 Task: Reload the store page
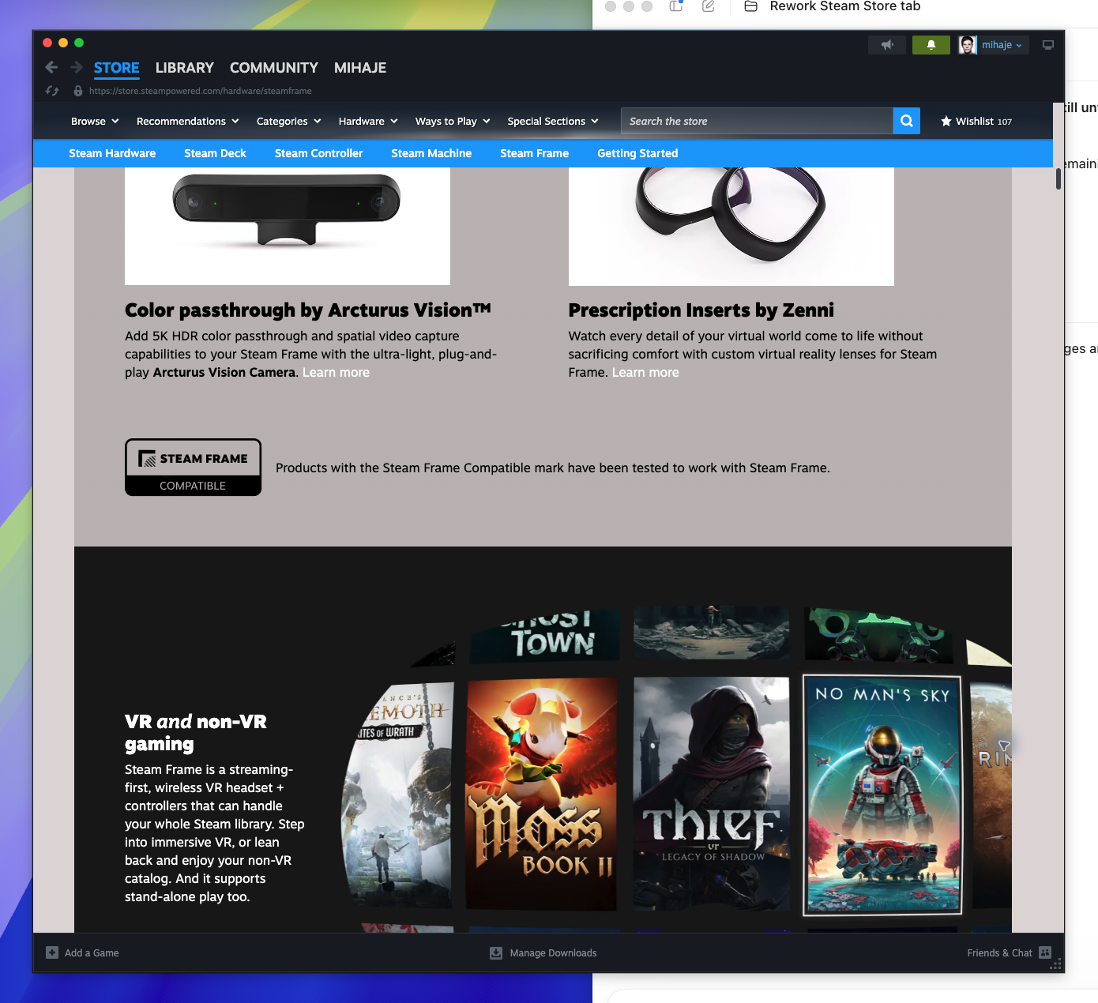(x=52, y=91)
